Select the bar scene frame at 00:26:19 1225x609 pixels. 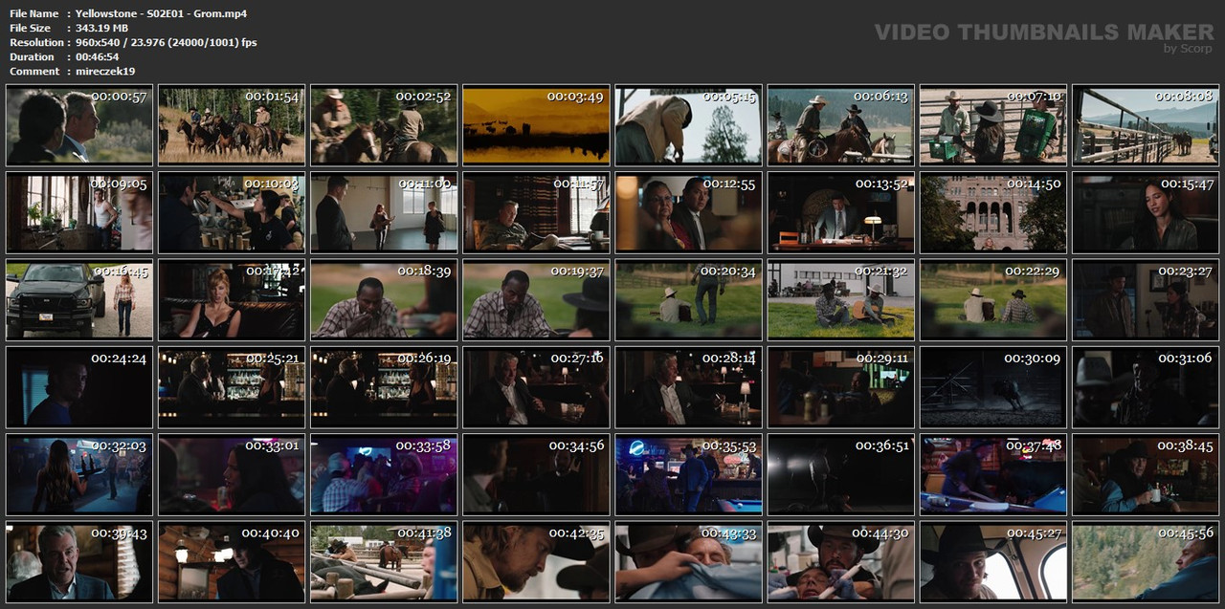pos(384,387)
